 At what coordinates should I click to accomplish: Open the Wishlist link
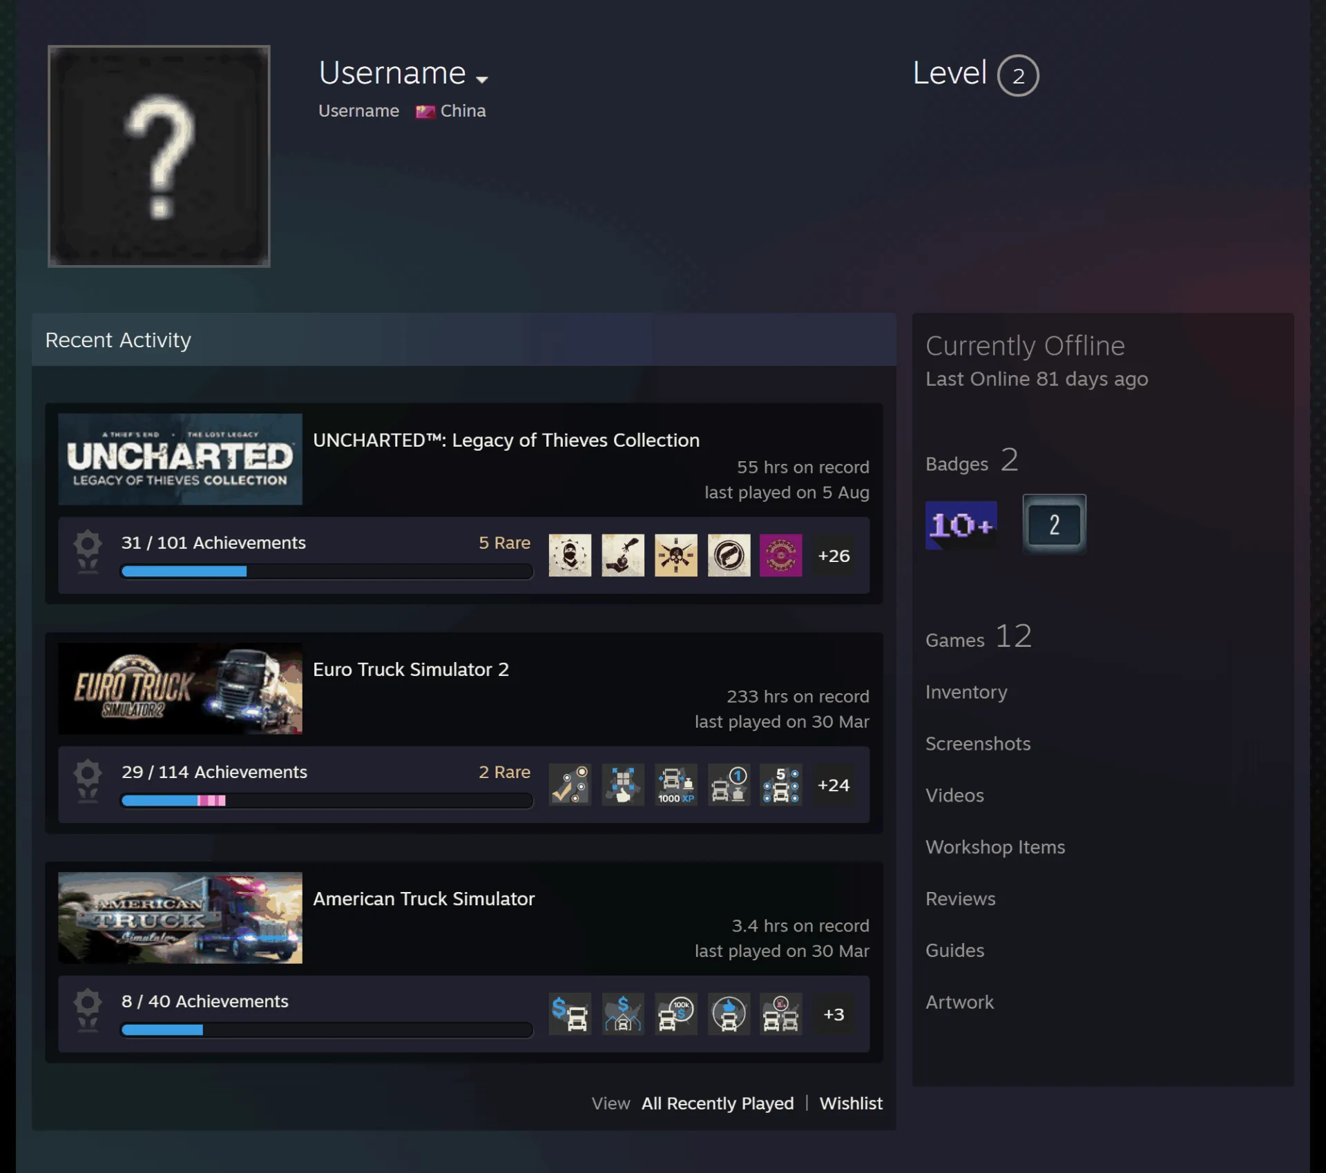[x=851, y=1103]
